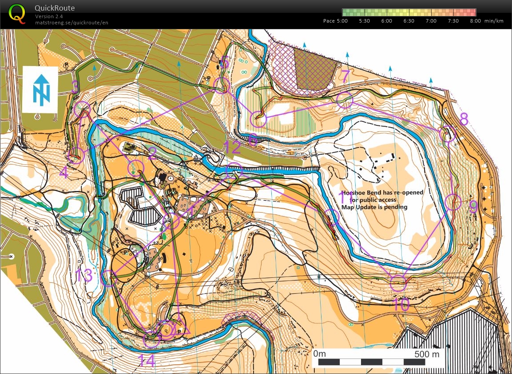Click control circle numbered 4
512x374 pixels.
(x=76, y=156)
